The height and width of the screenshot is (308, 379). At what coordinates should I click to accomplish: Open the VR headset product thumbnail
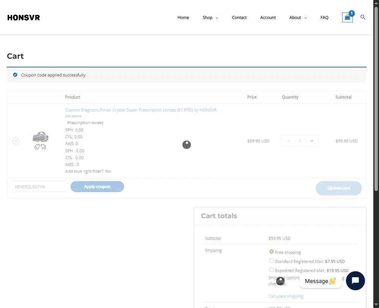40,141
